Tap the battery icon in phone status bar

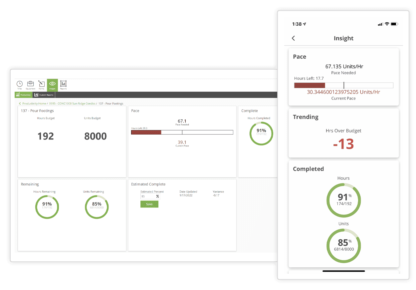tap(395, 24)
